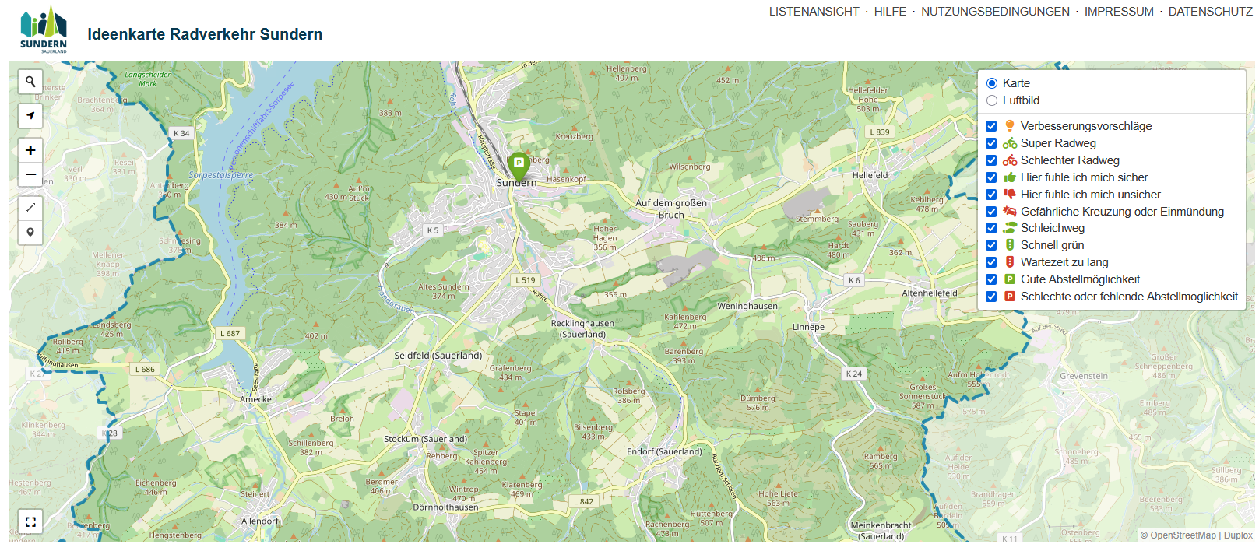1259x551 pixels.
Task: Toggle fullscreen map view
Action: point(30,521)
